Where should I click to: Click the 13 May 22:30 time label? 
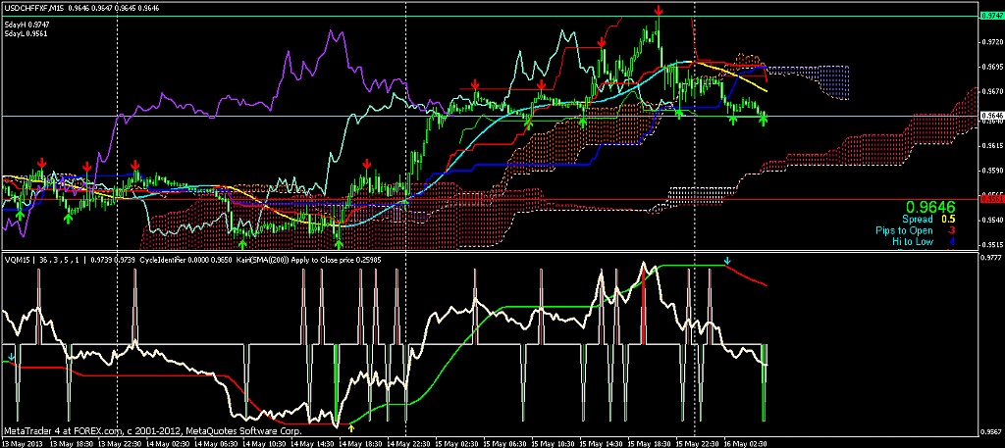click(x=119, y=443)
